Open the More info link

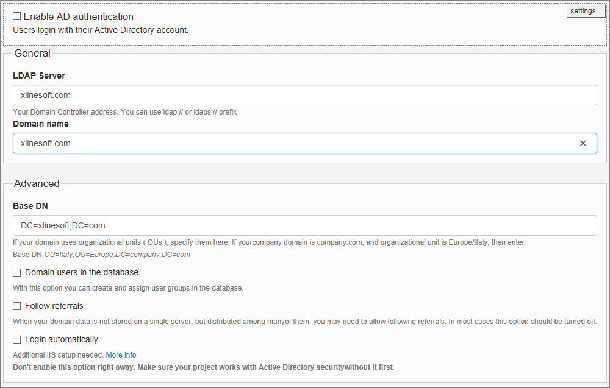121,354
